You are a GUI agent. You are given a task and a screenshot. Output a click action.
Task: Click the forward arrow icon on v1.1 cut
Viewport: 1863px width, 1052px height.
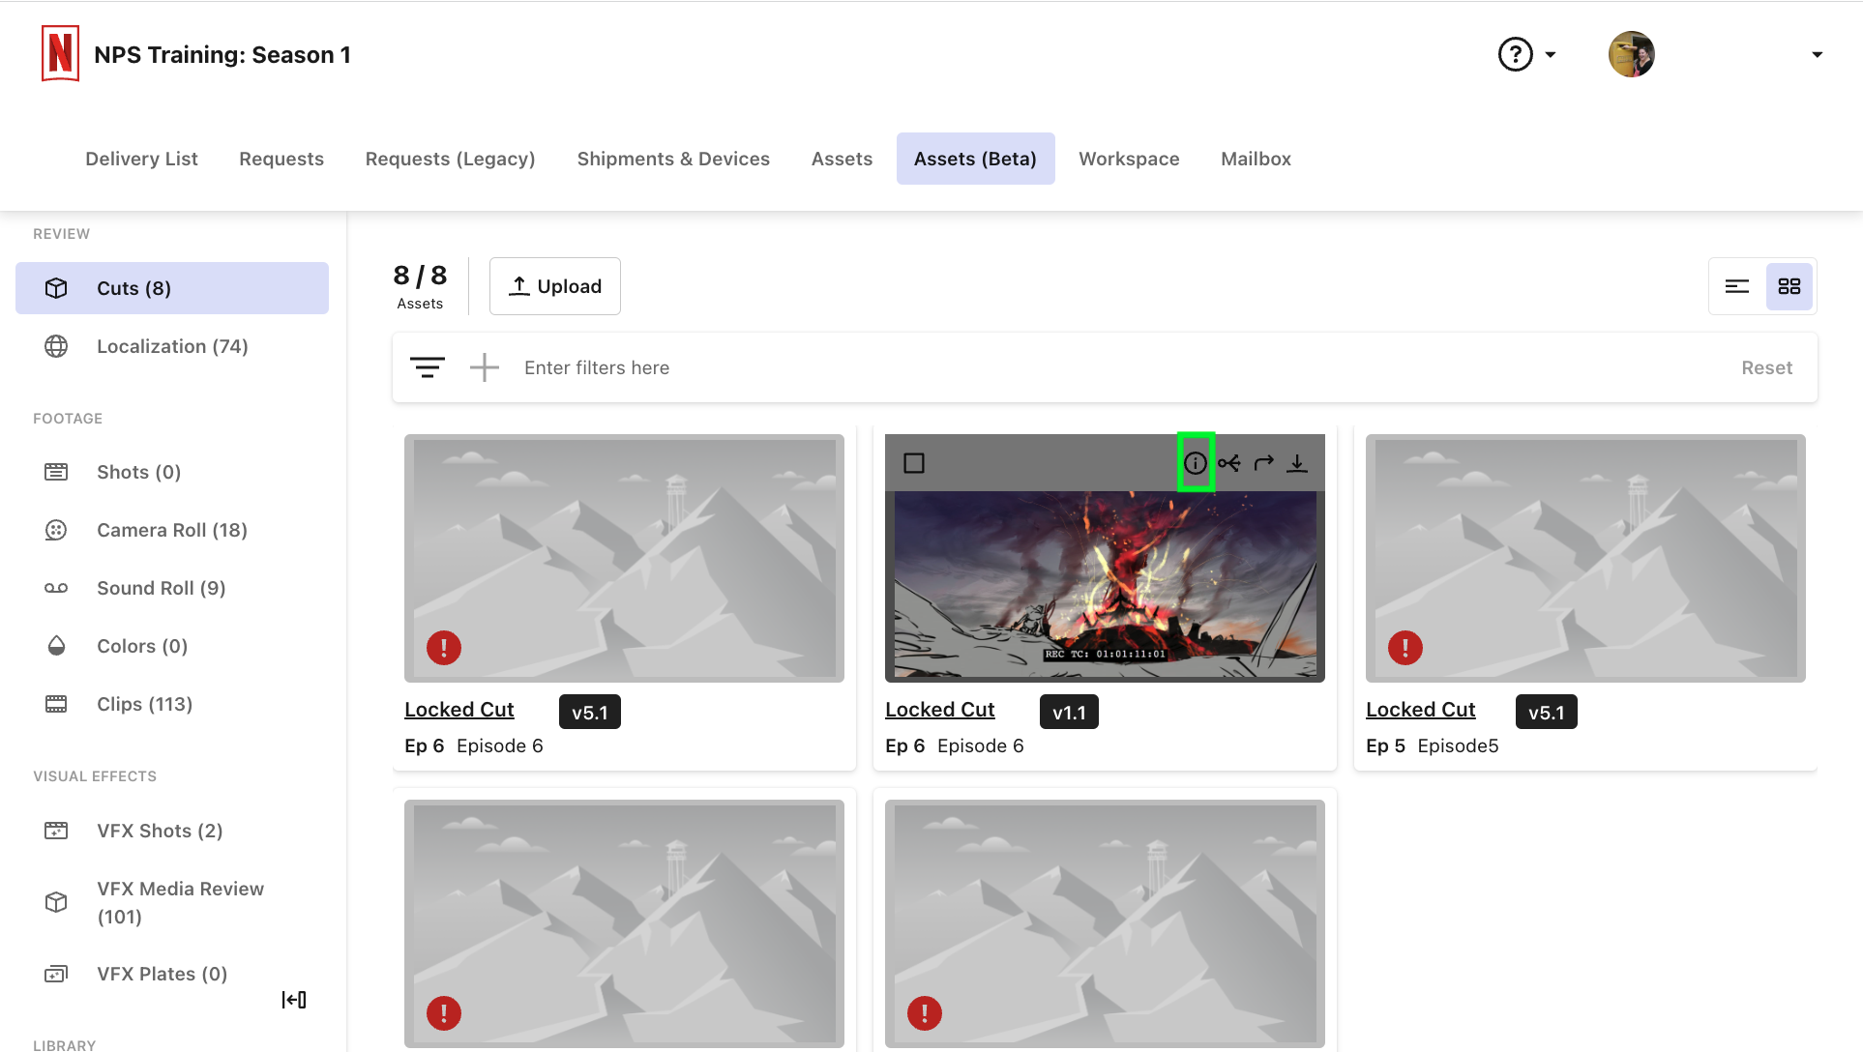[1263, 463]
